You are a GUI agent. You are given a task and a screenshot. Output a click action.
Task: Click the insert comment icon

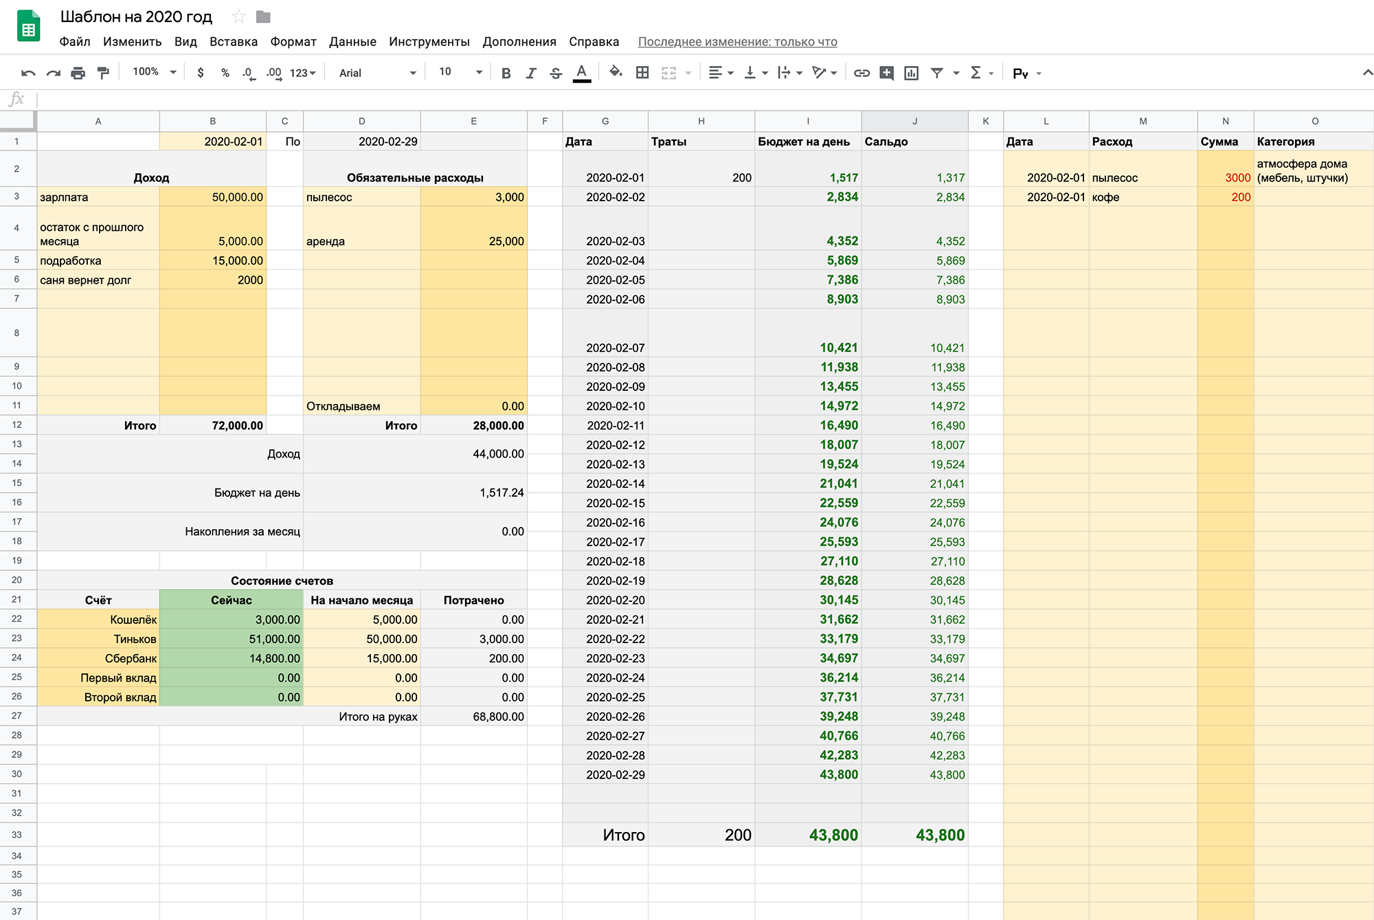[x=886, y=73]
